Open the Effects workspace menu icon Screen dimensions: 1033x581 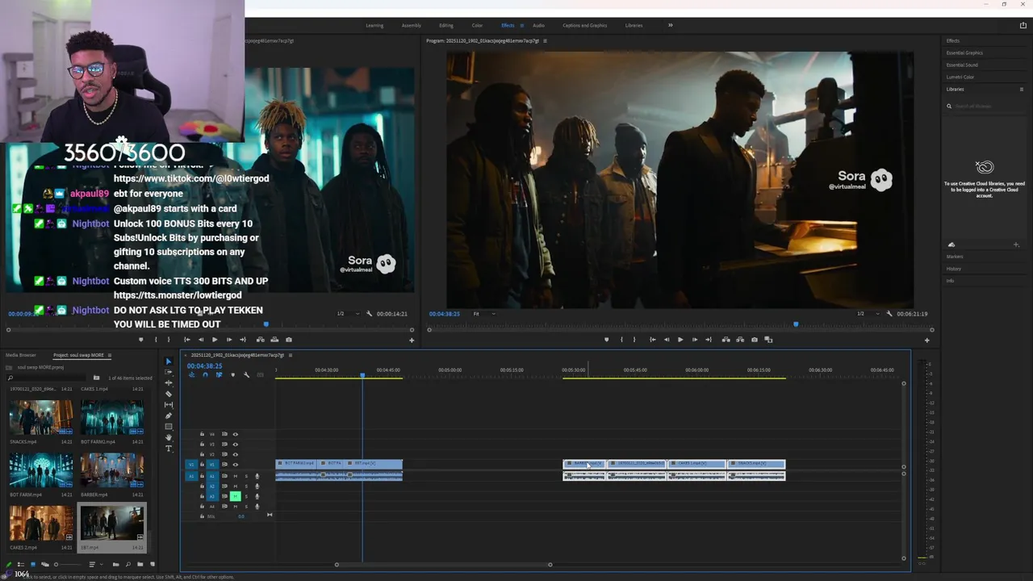tap(521, 26)
